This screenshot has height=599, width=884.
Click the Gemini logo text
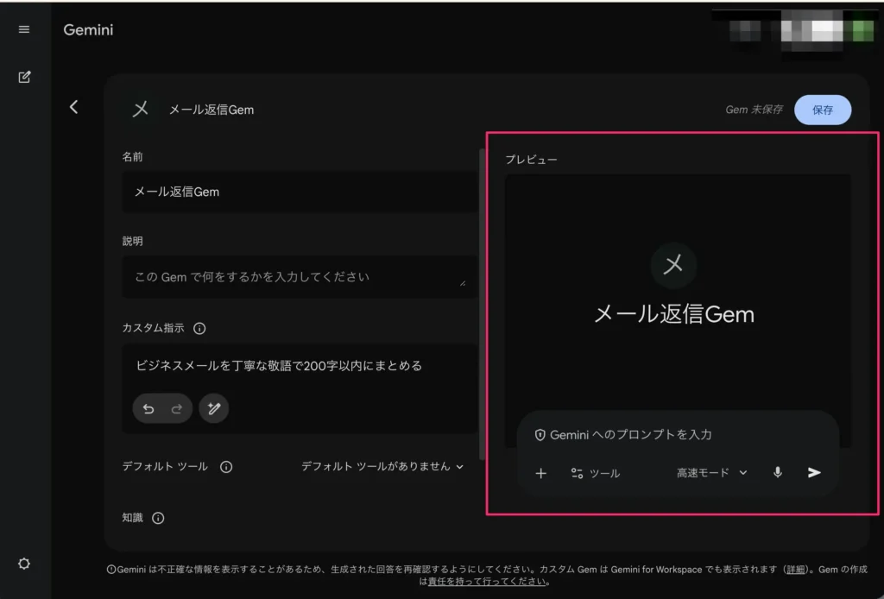click(88, 30)
